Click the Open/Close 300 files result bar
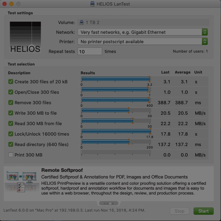Image resolution: width=221 pixels, height=221 pixels. [x=116, y=89]
